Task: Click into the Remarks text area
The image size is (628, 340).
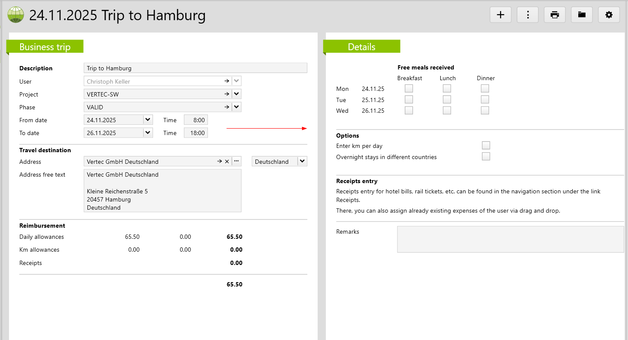Action: coord(510,239)
